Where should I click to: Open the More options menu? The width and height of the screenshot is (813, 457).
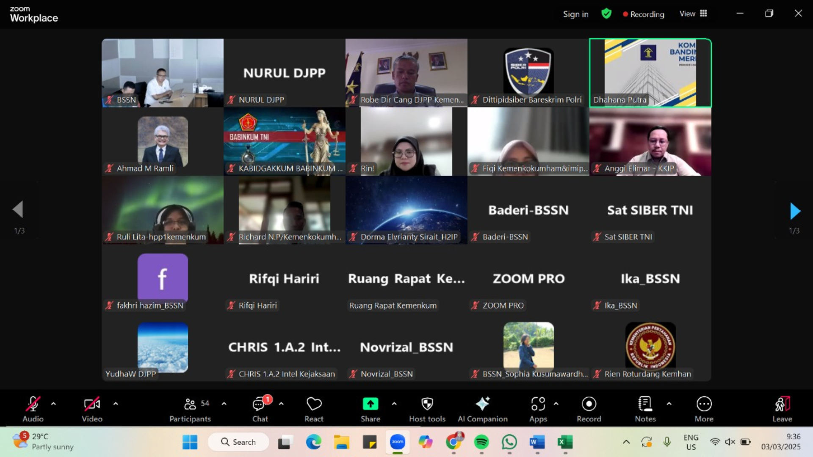[x=704, y=409]
